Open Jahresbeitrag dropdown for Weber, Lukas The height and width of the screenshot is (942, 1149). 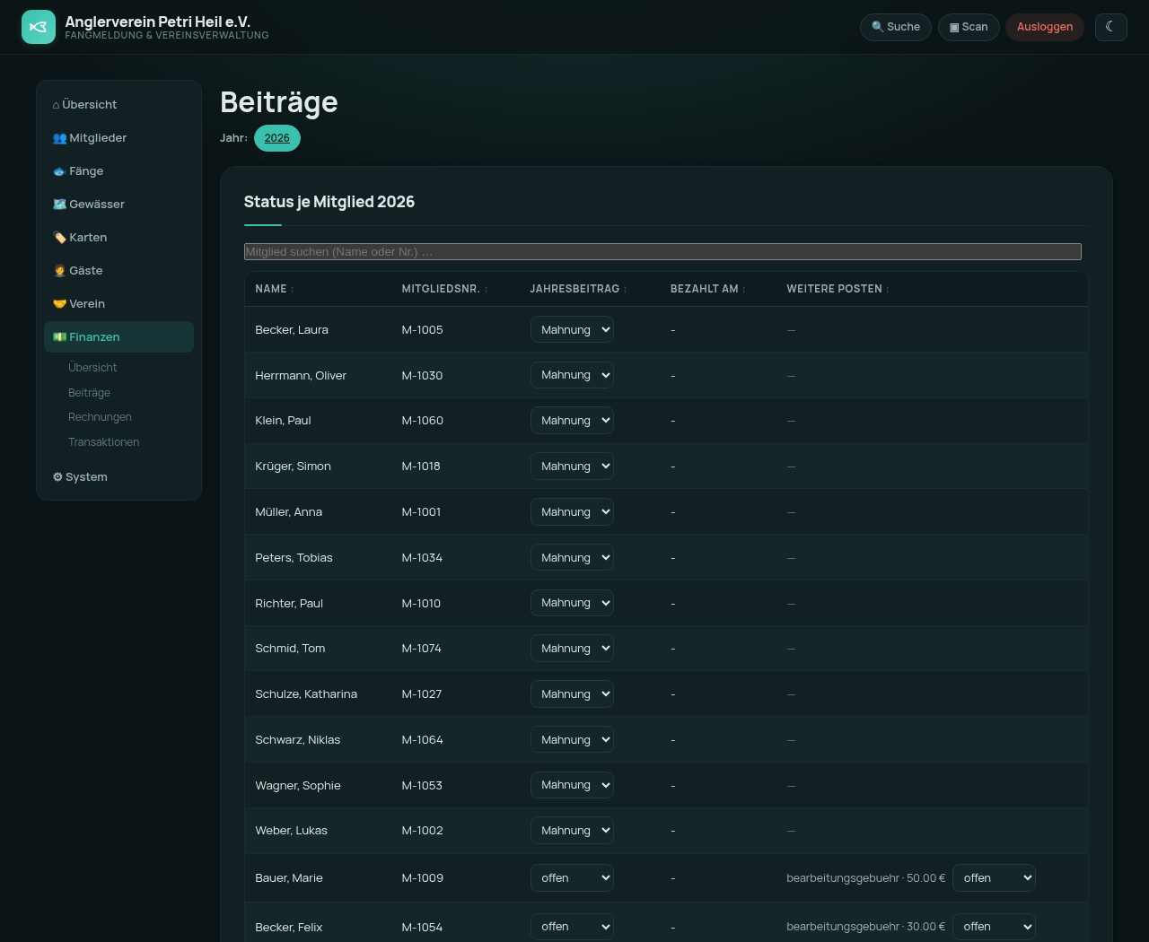pos(572,831)
